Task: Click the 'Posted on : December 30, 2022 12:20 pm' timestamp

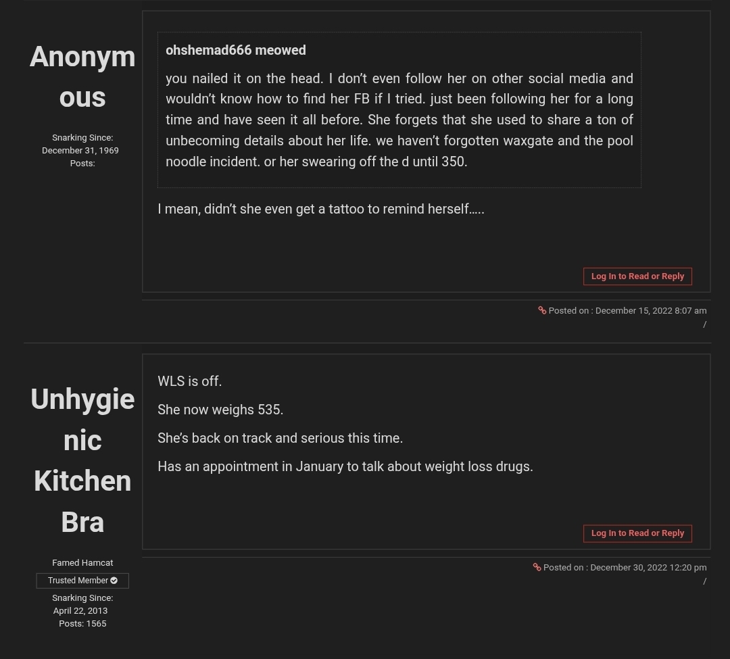Action: [625, 567]
